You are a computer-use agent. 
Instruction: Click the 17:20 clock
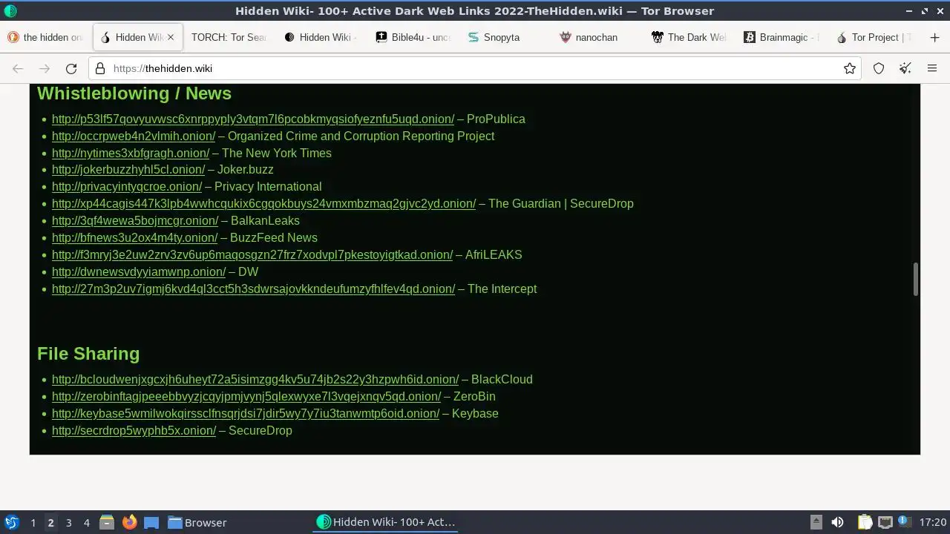933,522
